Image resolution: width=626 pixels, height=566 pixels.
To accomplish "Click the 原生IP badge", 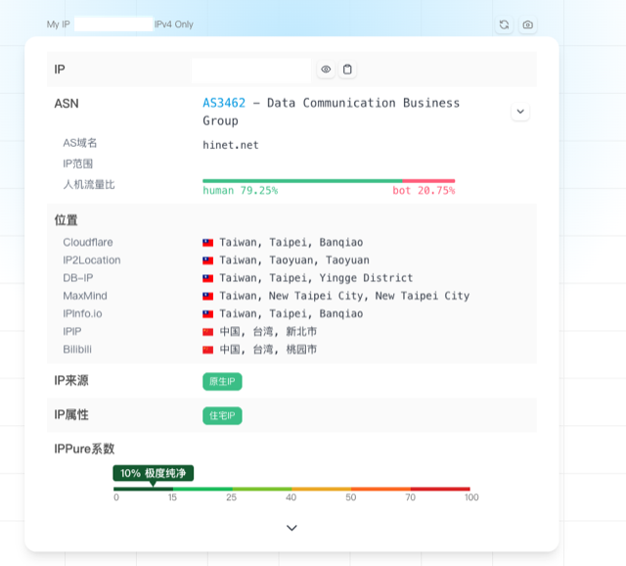I will coord(222,382).
